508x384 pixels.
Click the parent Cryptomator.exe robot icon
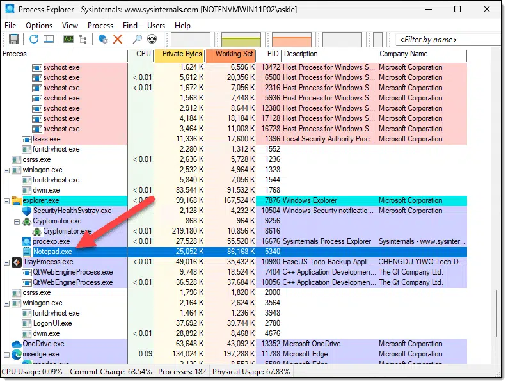pyautogui.click(x=27, y=221)
